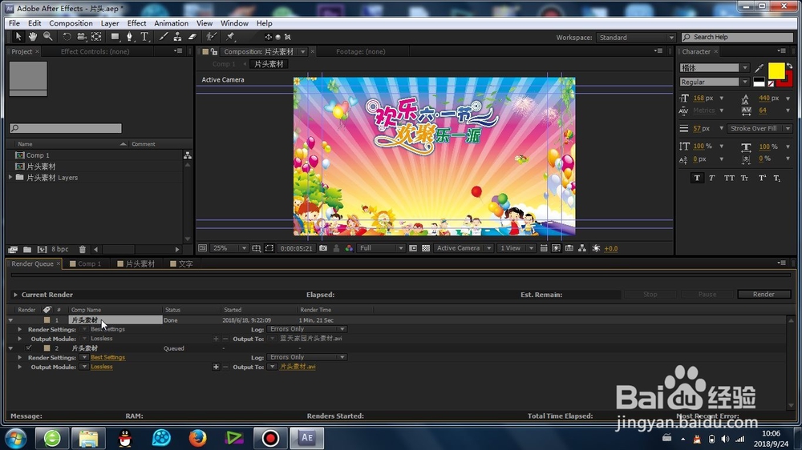Select the Clone Stamp tool
The image size is (802, 450).
coord(177,37)
